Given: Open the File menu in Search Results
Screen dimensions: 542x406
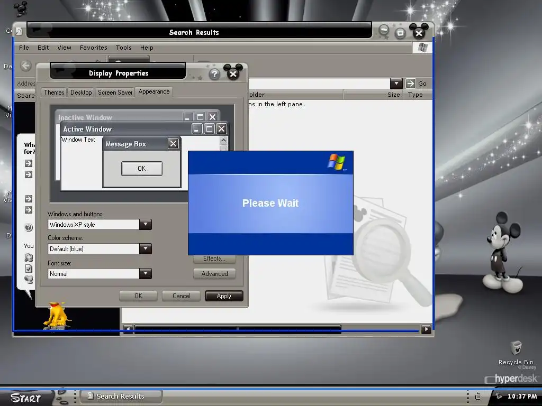Looking at the screenshot, I should pyautogui.click(x=24, y=48).
